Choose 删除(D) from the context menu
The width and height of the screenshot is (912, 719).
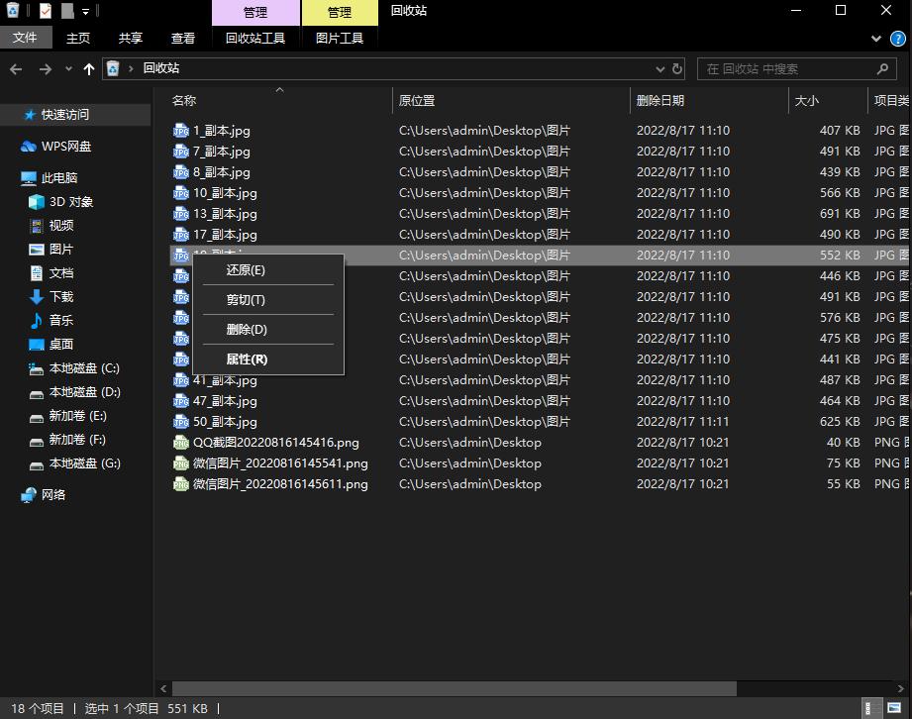(268, 329)
